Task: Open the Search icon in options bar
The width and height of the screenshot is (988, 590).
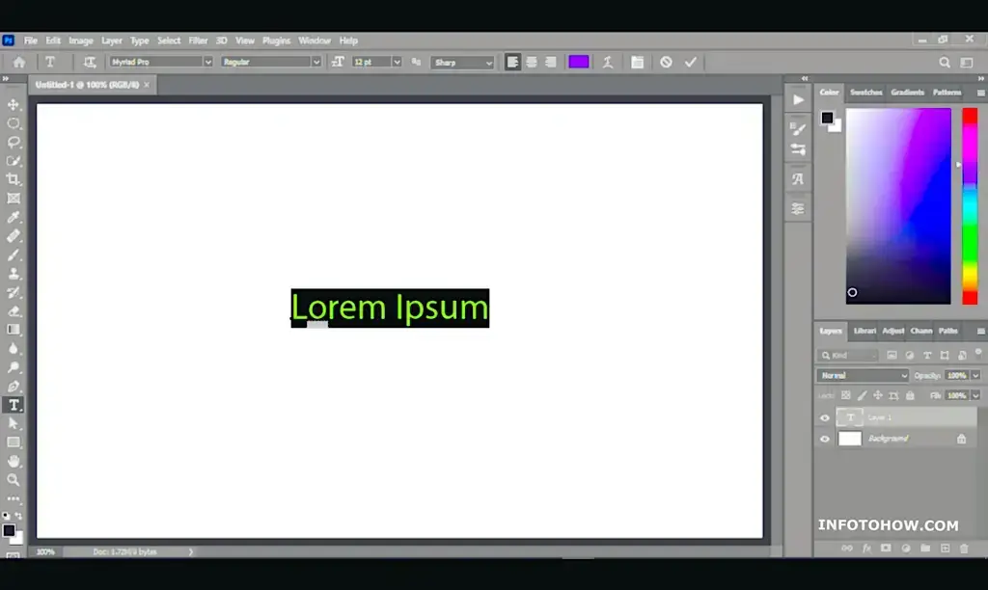Action: 945,62
